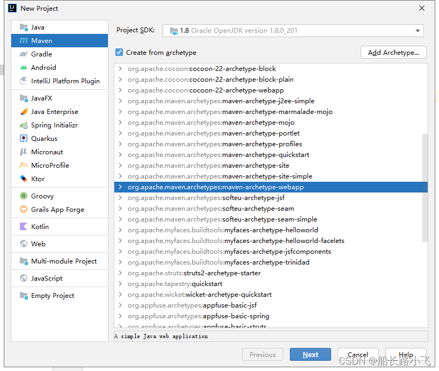
Task: Click the Maven 'm' icon
Action: click(x=24, y=41)
